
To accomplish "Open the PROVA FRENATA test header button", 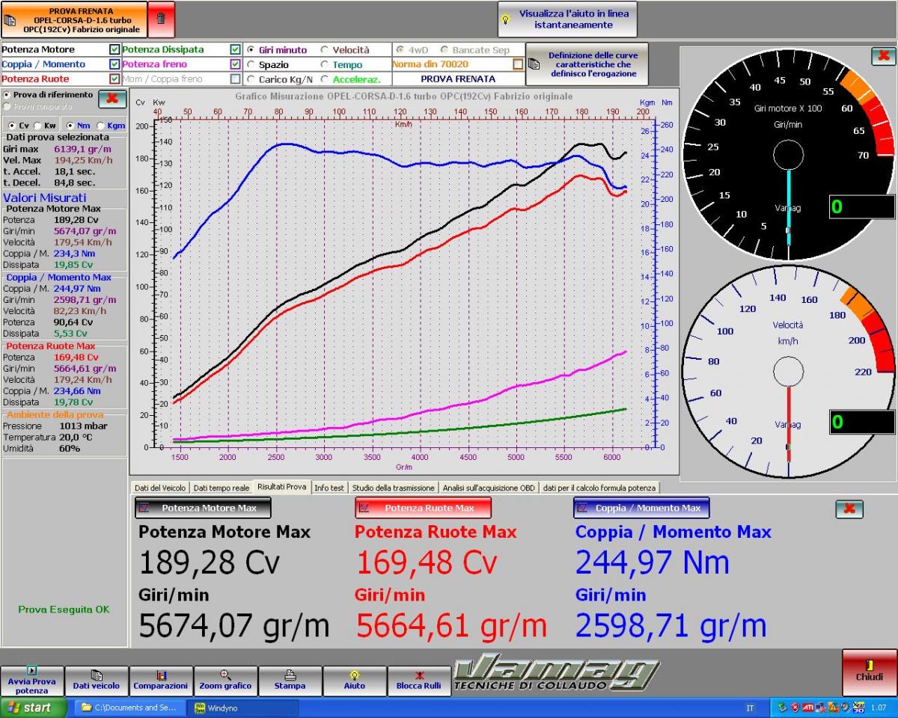I will (74, 19).
